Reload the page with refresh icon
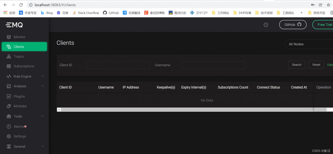 click(21, 5)
